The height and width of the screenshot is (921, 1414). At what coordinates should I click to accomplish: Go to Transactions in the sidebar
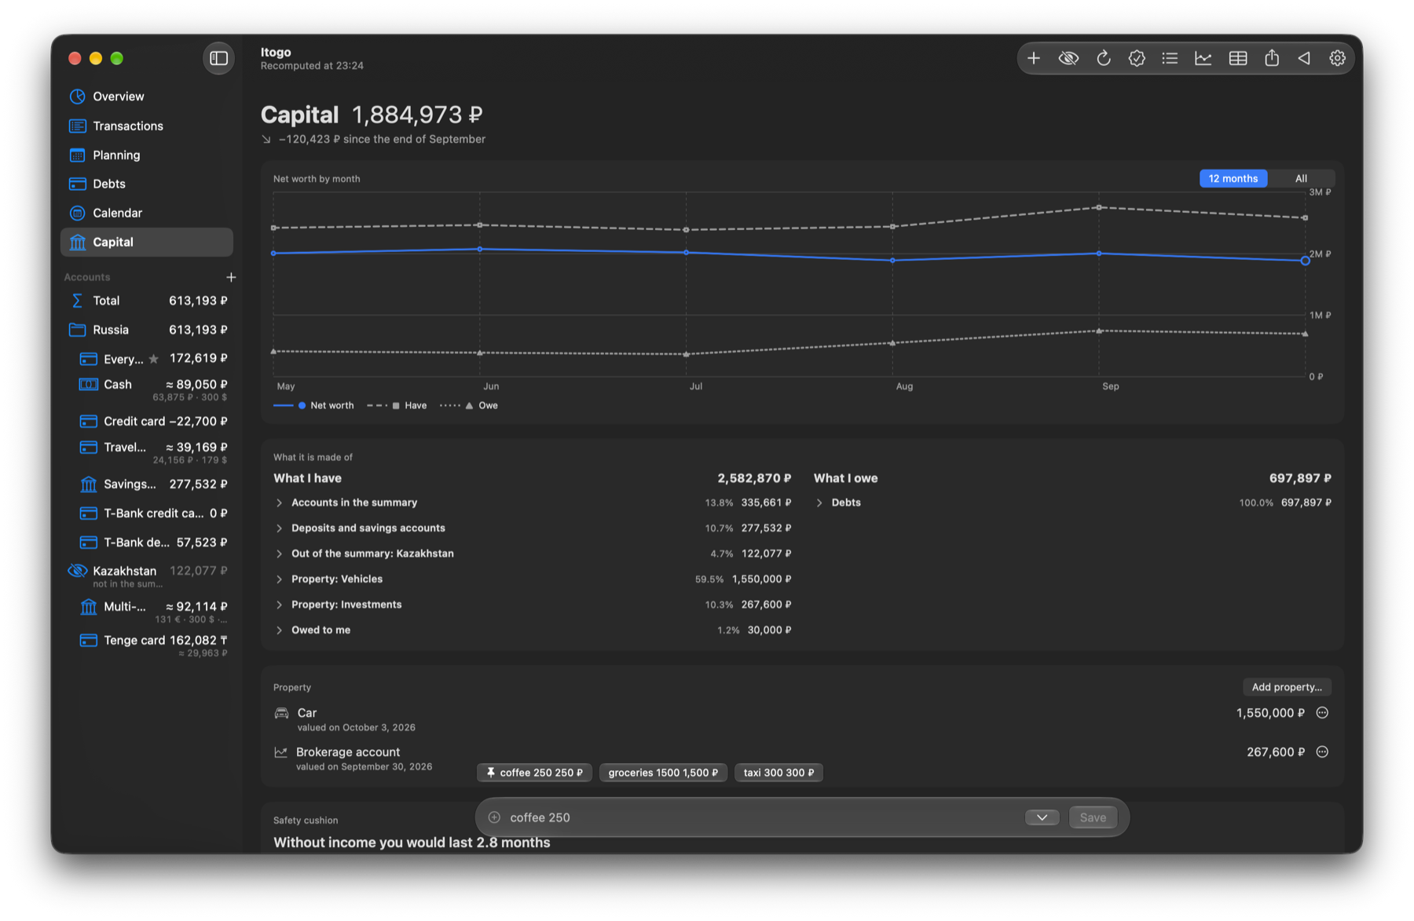click(147, 126)
